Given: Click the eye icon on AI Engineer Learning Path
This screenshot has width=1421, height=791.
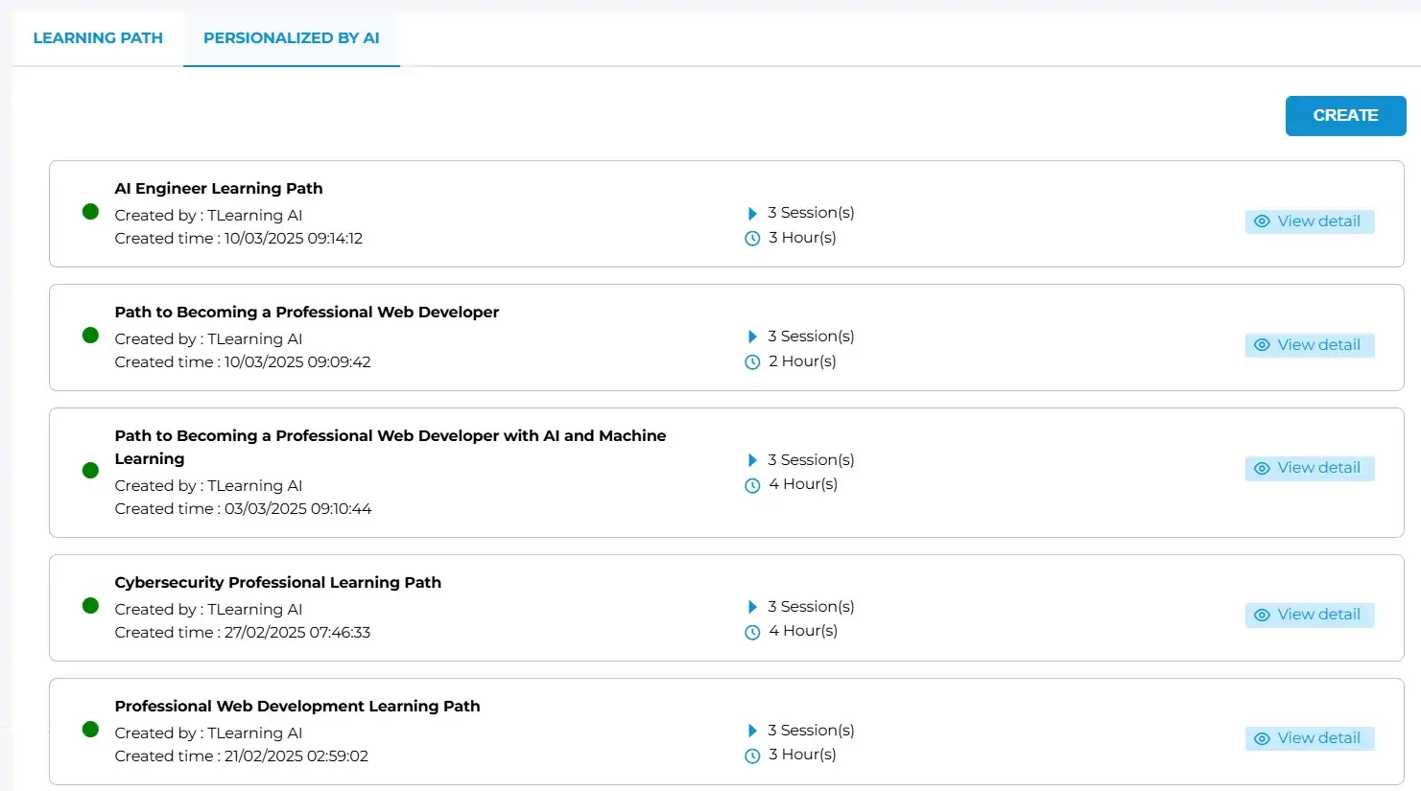Looking at the screenshot, I should (x=1261, y=221).
